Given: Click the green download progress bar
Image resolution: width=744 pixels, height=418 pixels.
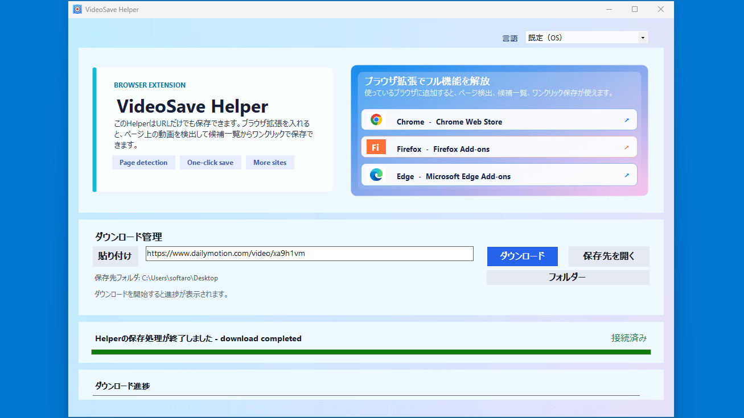Looking at the screenshot, I should click(x=371, y=352).
